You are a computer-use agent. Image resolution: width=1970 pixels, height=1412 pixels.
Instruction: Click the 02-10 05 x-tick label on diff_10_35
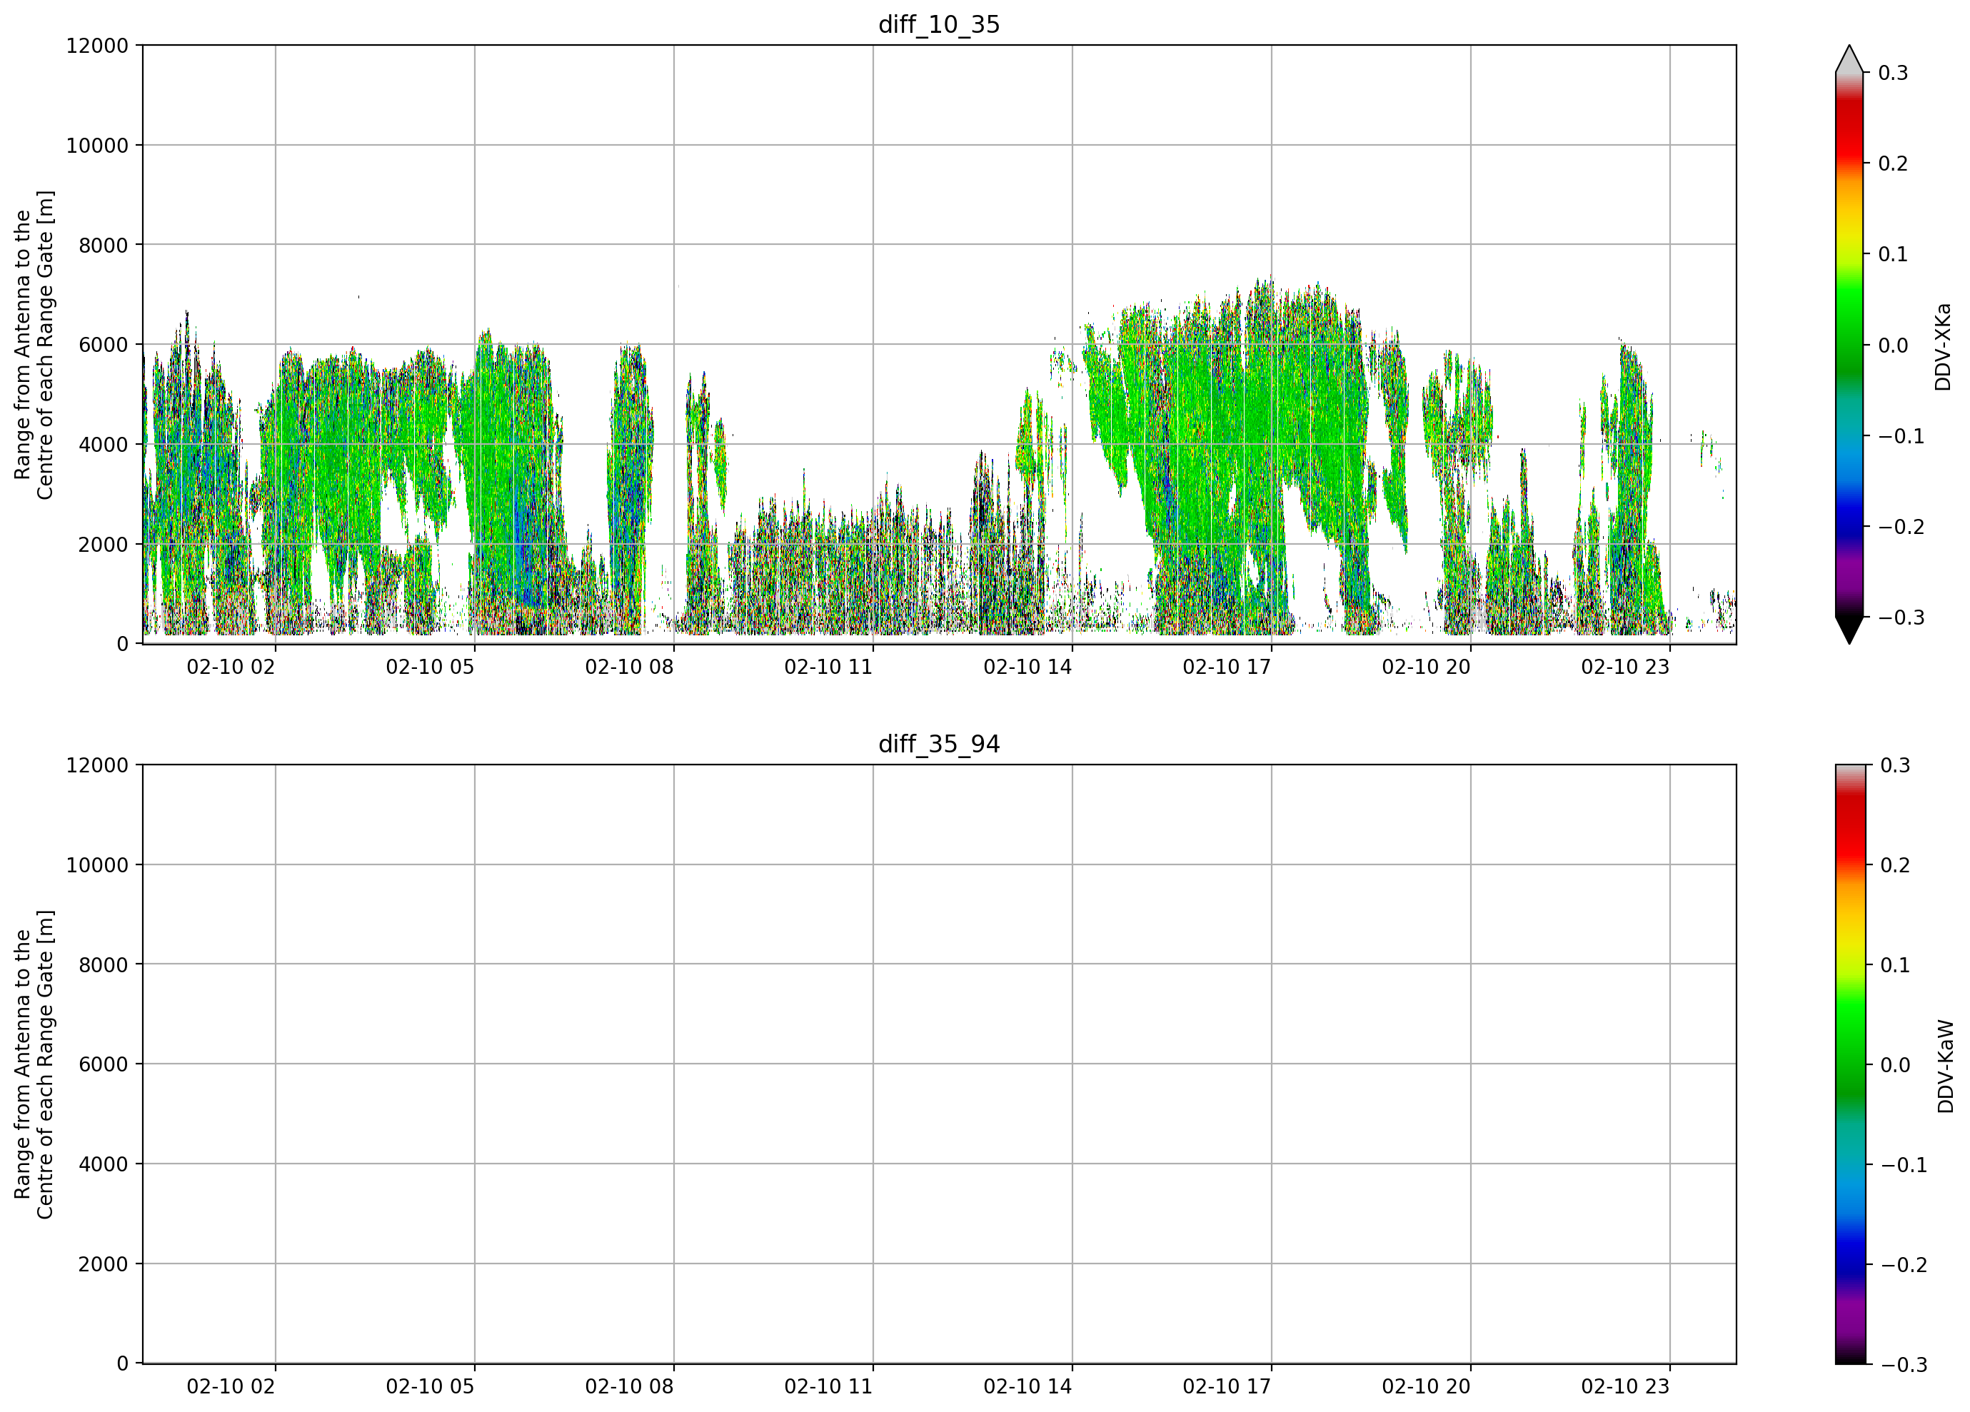(430, 667)
